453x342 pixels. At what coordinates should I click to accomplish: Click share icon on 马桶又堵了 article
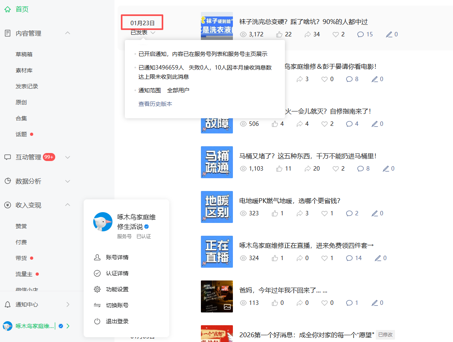tap(307, 169)
